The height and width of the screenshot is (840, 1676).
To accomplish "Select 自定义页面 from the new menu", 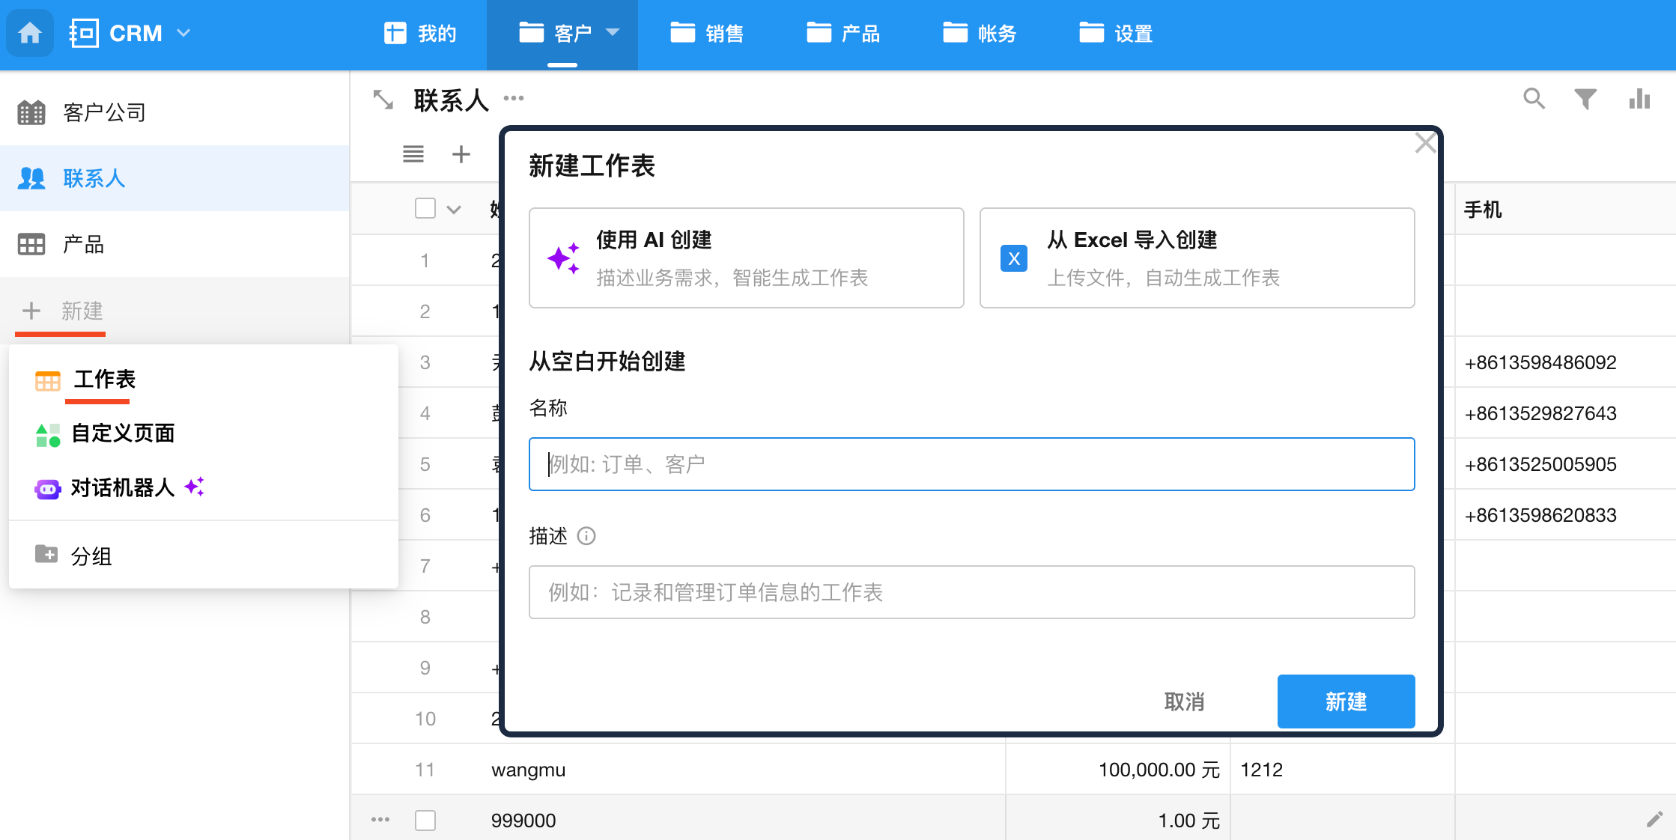I will coord(123,433).
